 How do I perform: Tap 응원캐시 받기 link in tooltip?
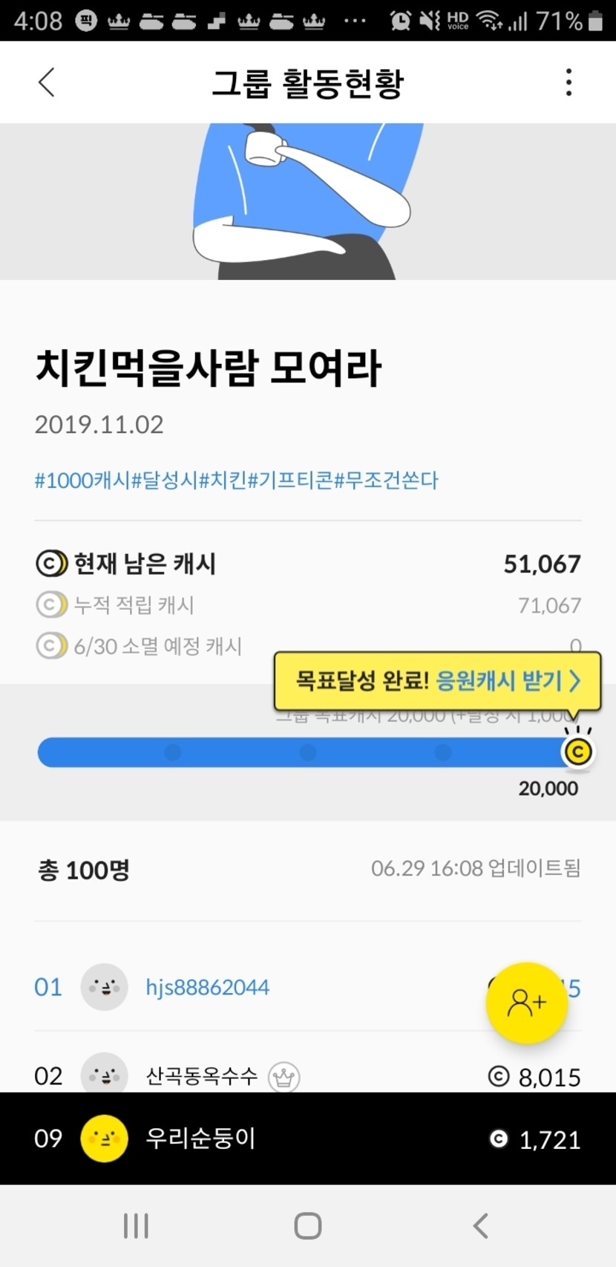pos(498,680)
